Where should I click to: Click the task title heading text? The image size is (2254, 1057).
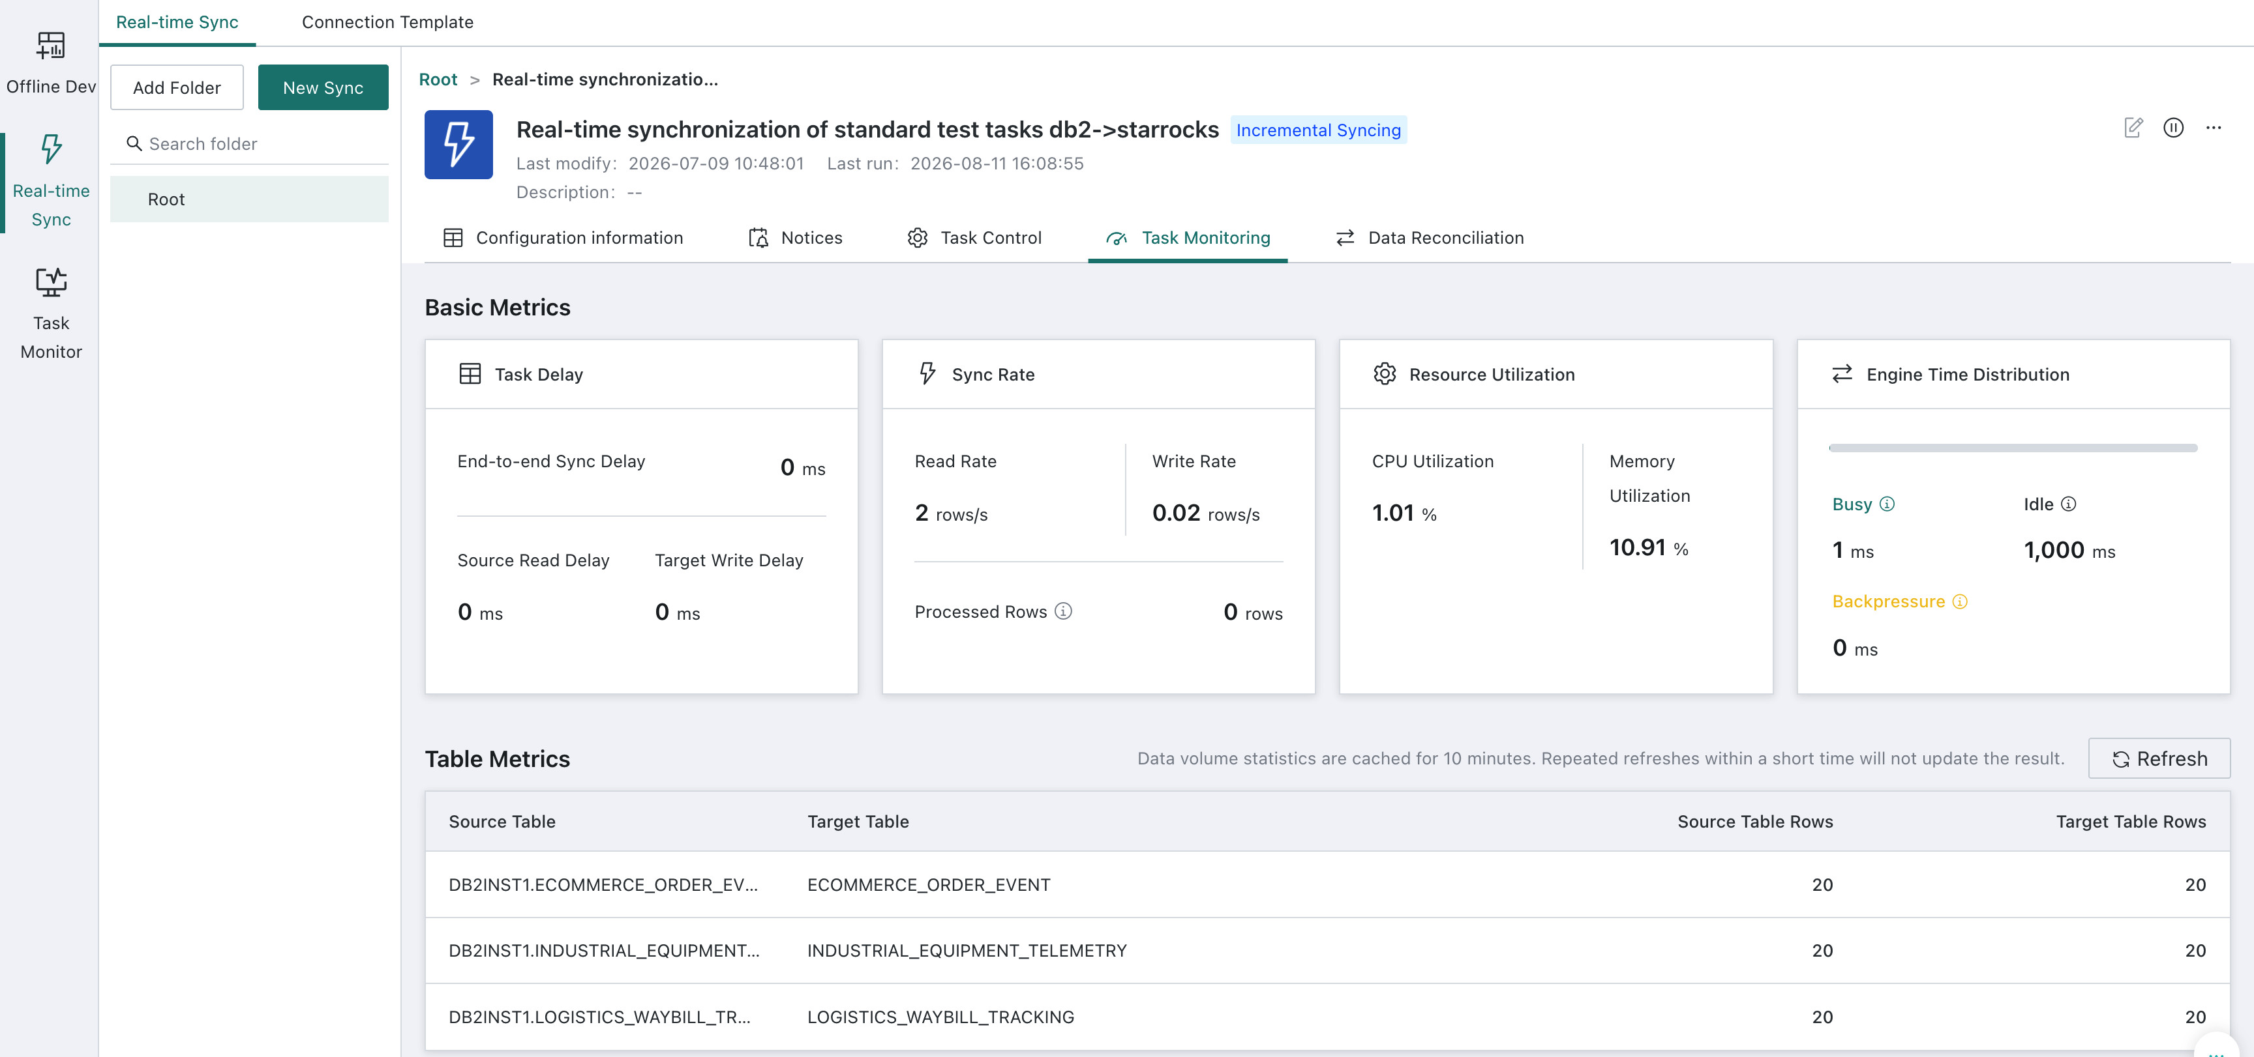867,130
